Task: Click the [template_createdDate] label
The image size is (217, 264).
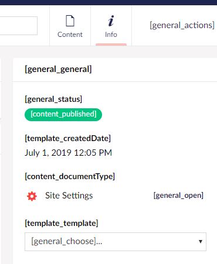Action: pyautogui.click(x=67, y=138)
